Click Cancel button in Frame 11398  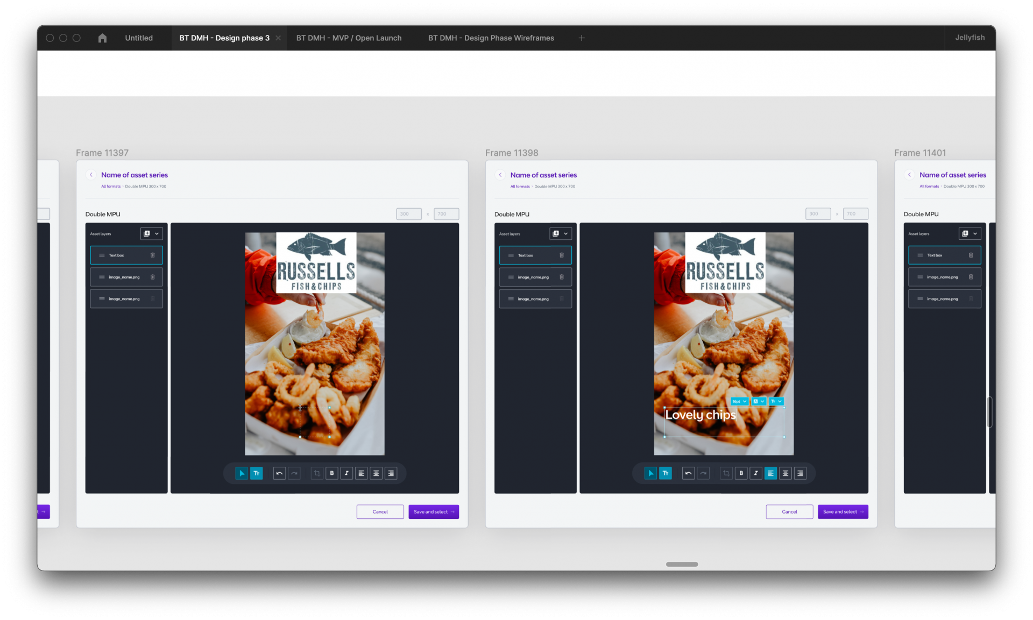coord(789,511)
